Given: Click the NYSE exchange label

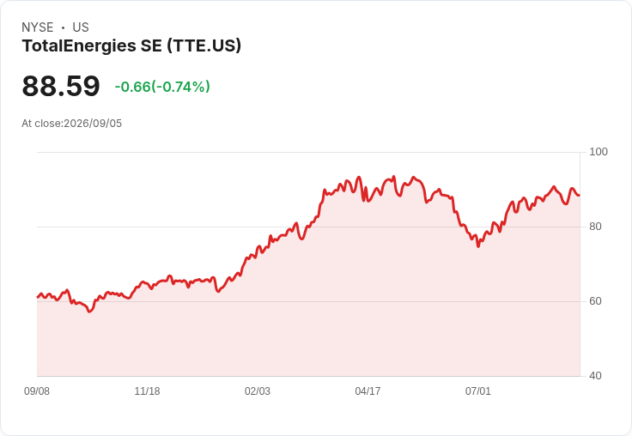Looking at the screenshot, I should [38, 27].
